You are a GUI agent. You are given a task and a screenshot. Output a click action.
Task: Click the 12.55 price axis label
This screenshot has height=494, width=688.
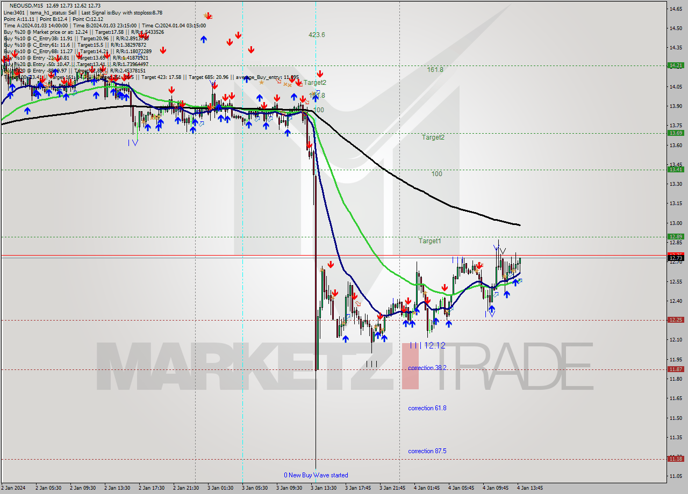[676, 281]
